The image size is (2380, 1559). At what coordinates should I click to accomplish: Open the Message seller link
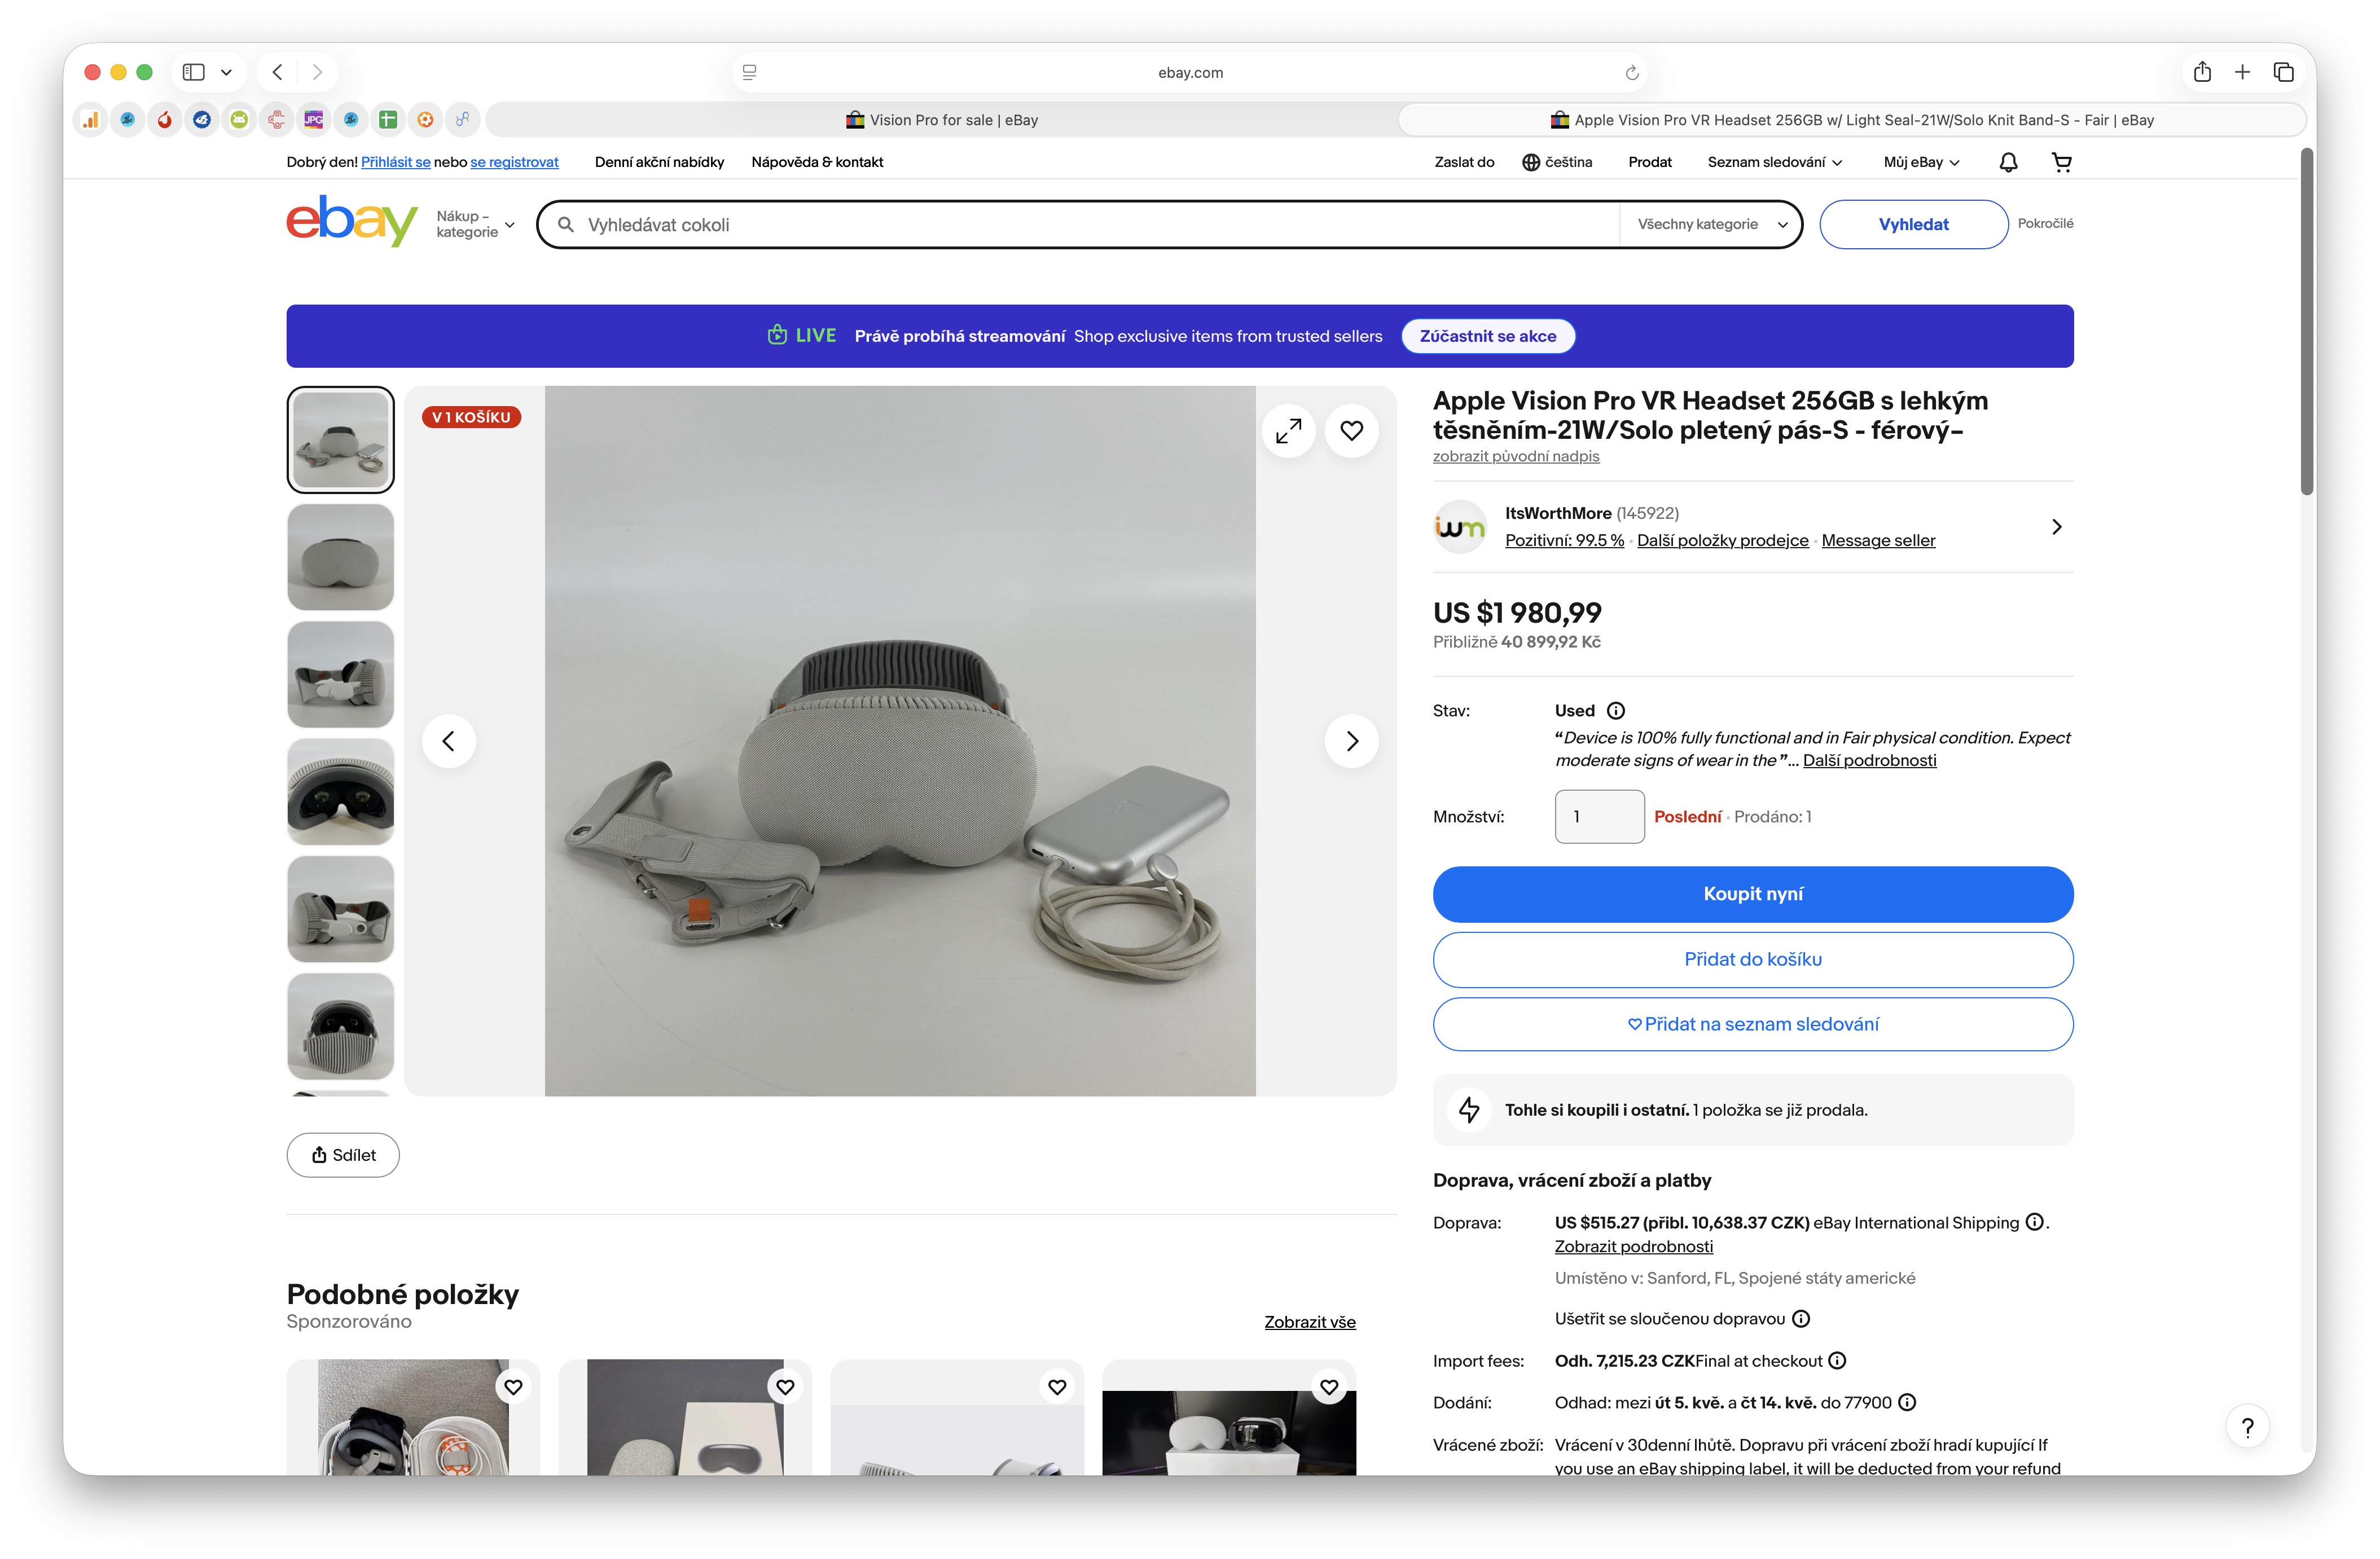coord(1878,541)
